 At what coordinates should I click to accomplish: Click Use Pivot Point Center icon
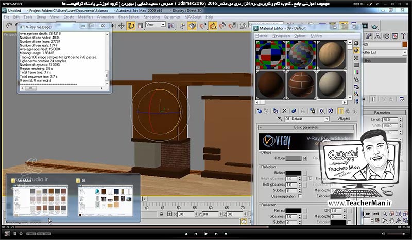[x=171, y=26]
